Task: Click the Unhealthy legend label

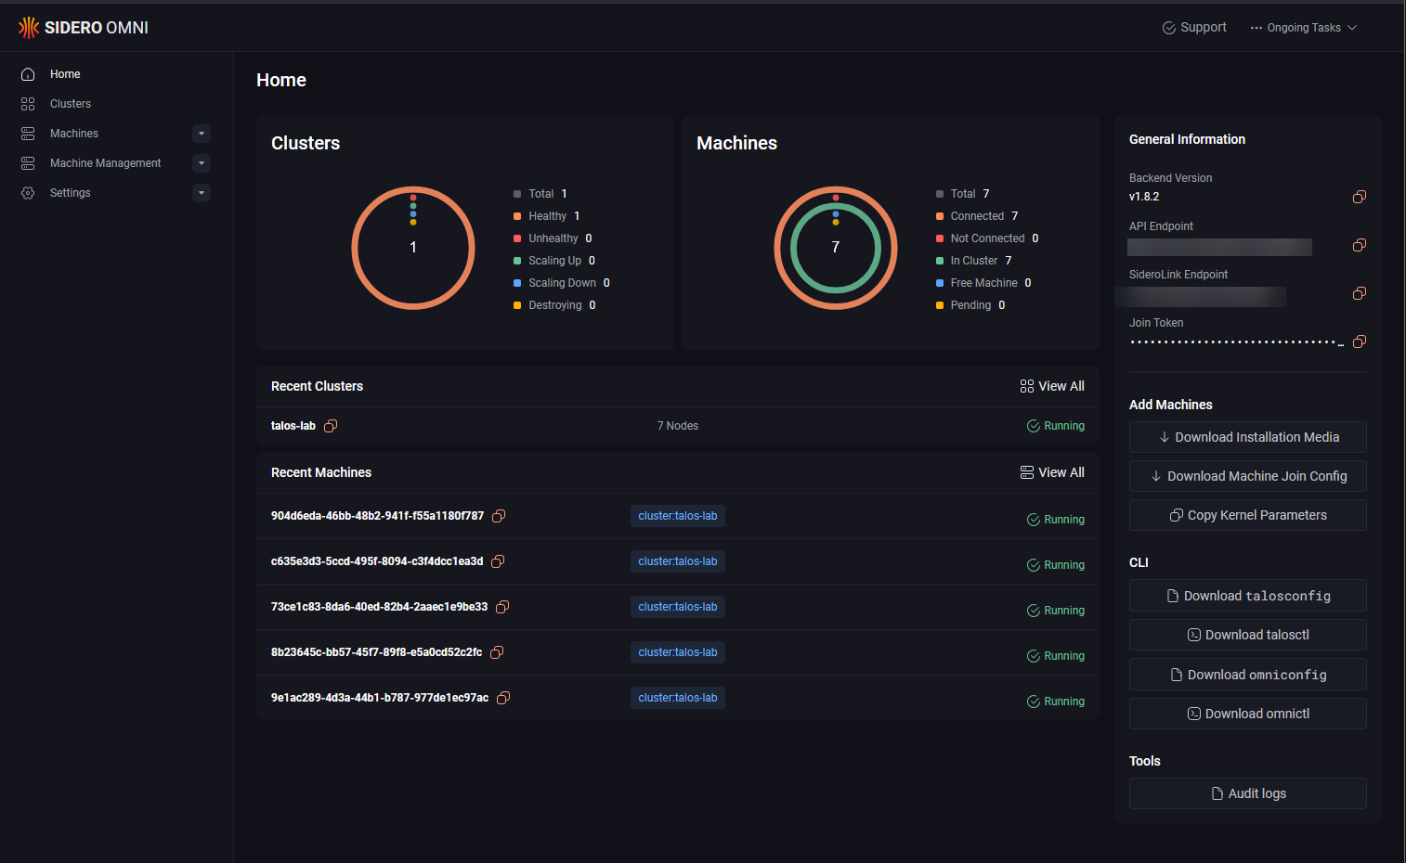Action: (553, 238)
